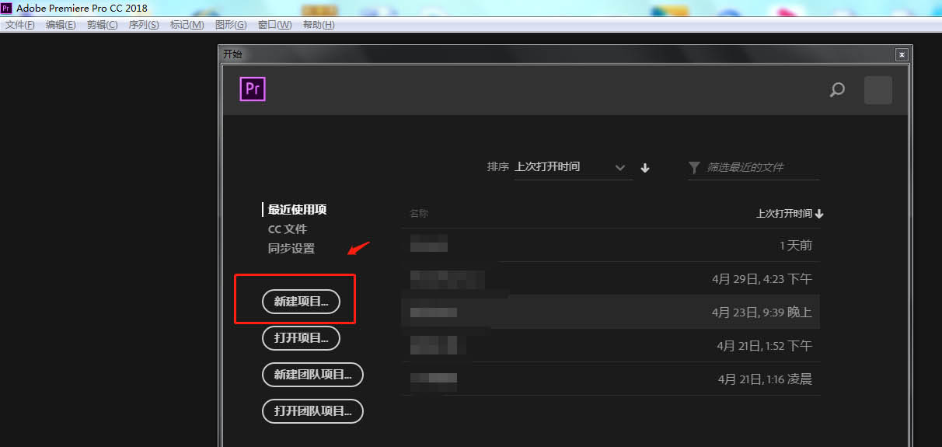
Task: Open the project from 4月 21日, 1:52 下午
Action: tap(611, 345)
